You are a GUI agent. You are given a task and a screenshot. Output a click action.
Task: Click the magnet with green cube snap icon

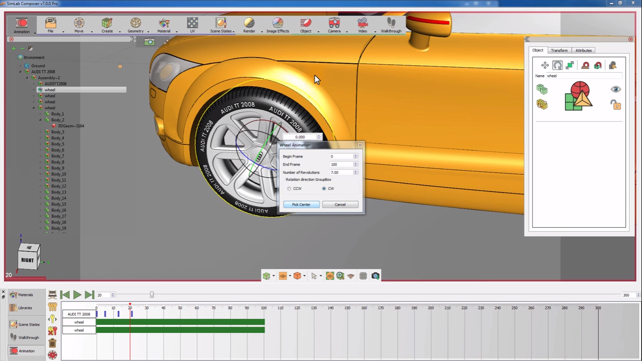point(598,66)
